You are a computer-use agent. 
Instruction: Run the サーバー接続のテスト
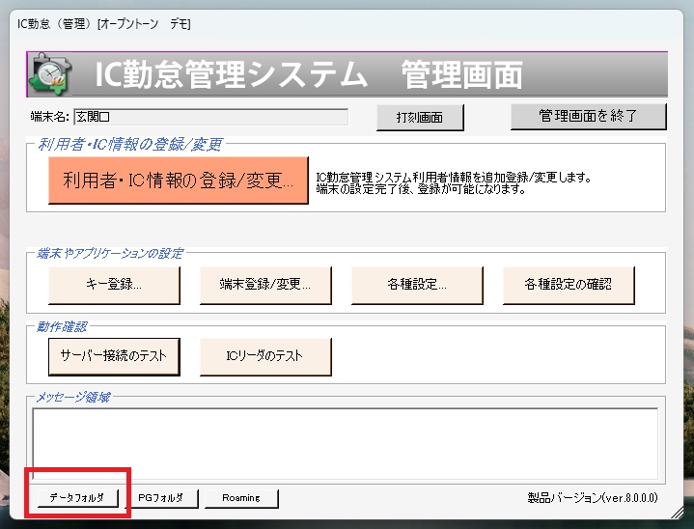click(114, 357)
